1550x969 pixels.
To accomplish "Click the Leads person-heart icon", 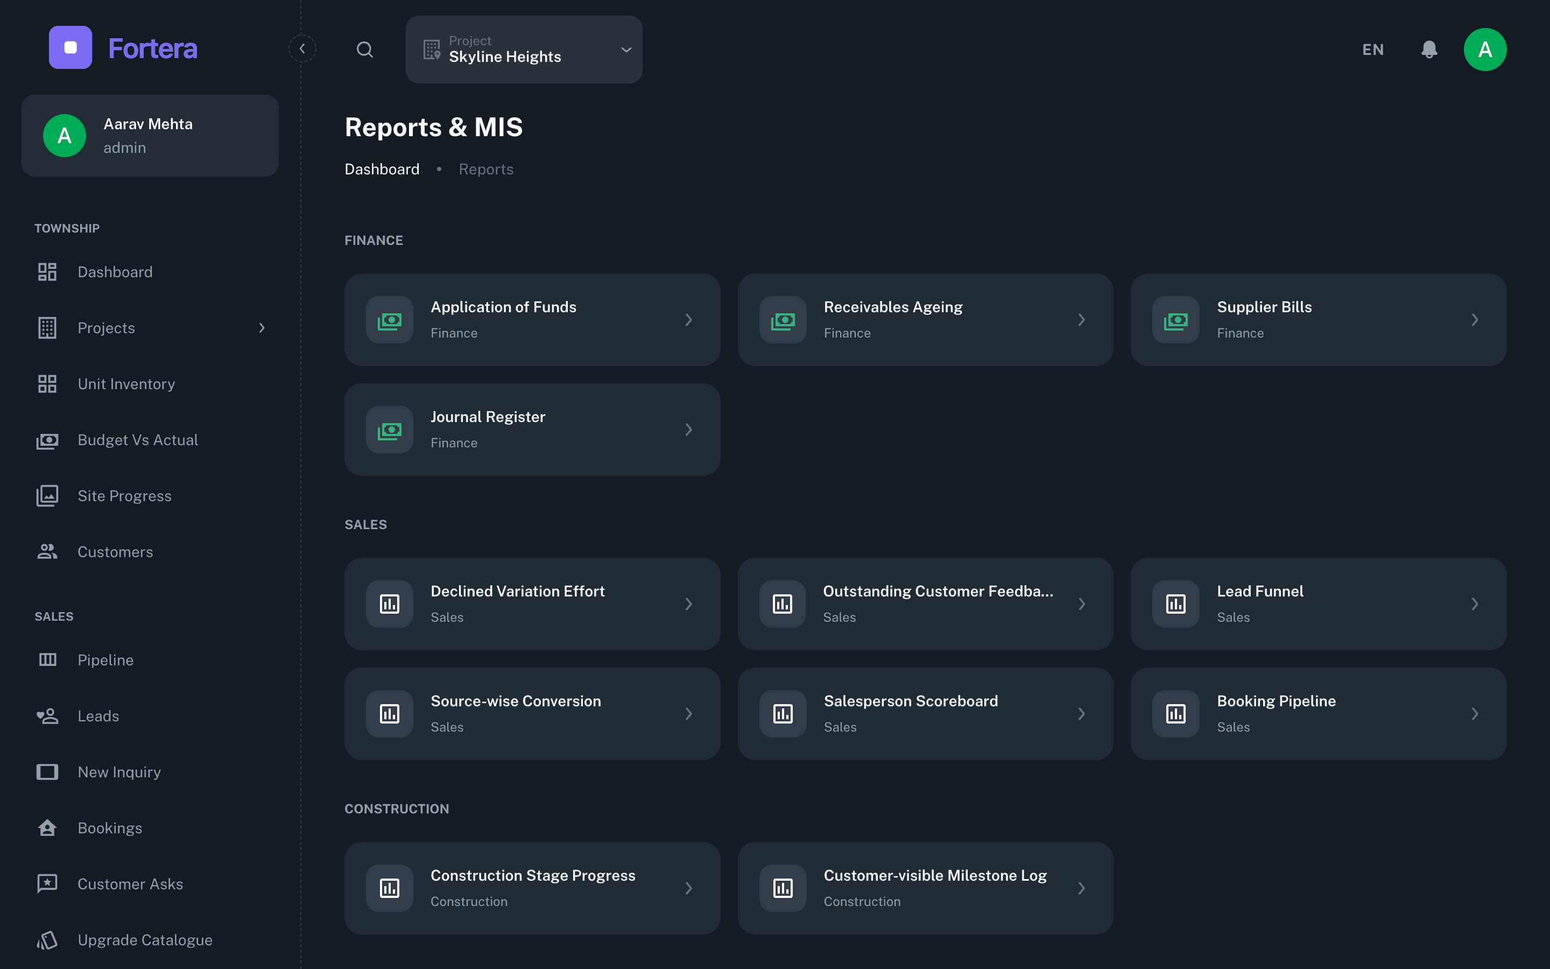I will point(47,716).
